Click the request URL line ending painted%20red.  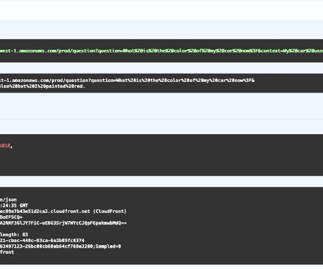pyautogui.click(x=42, y=86)
